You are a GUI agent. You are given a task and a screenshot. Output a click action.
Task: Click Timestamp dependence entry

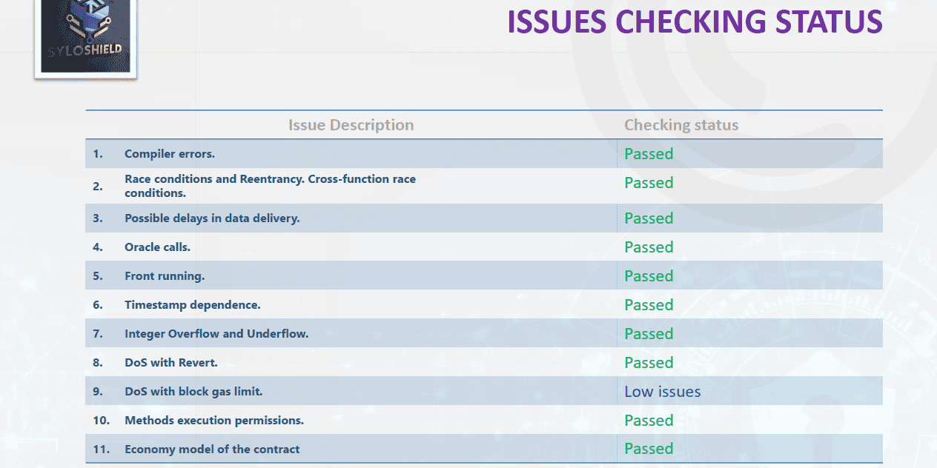point(484,305)
